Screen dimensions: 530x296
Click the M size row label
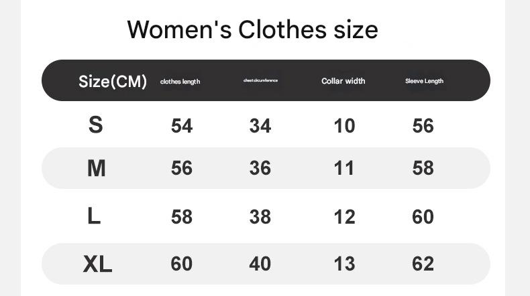[x=97, y=168]
